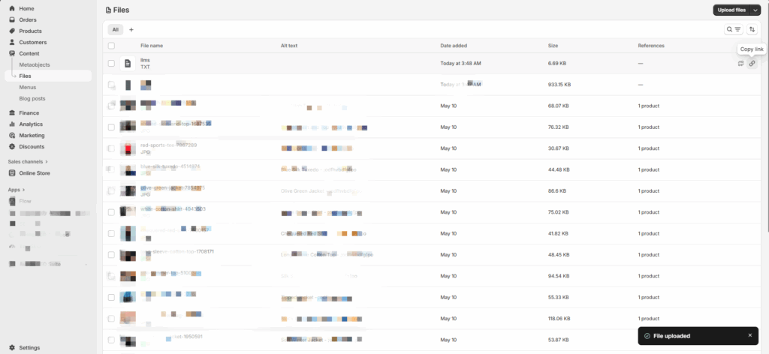Tick the select-all checkbox in table header

(x=111, y=46)
